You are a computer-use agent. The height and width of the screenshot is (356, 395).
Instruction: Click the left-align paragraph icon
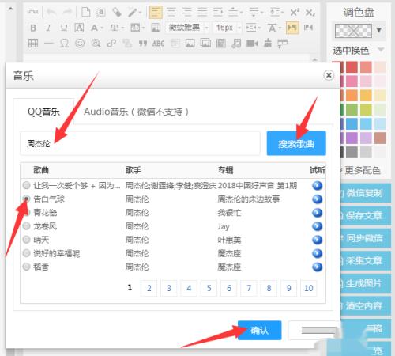(156, 12)
